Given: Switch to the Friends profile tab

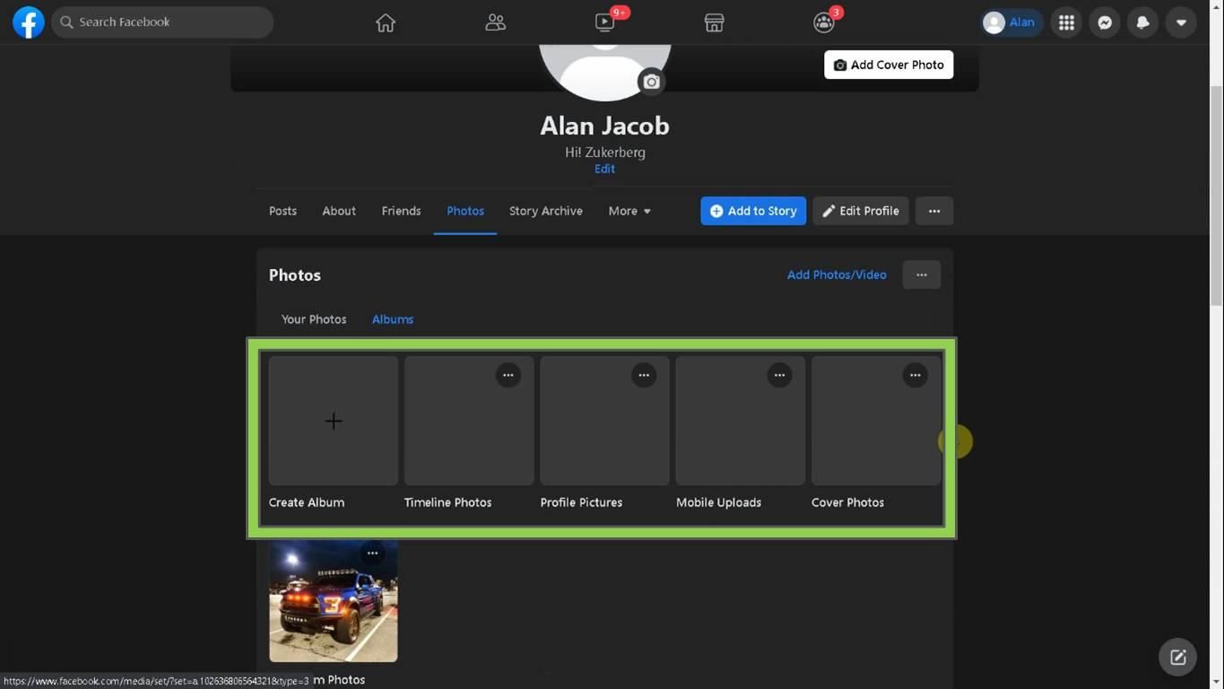Looking at the screenshot, I should pos(401,211).
